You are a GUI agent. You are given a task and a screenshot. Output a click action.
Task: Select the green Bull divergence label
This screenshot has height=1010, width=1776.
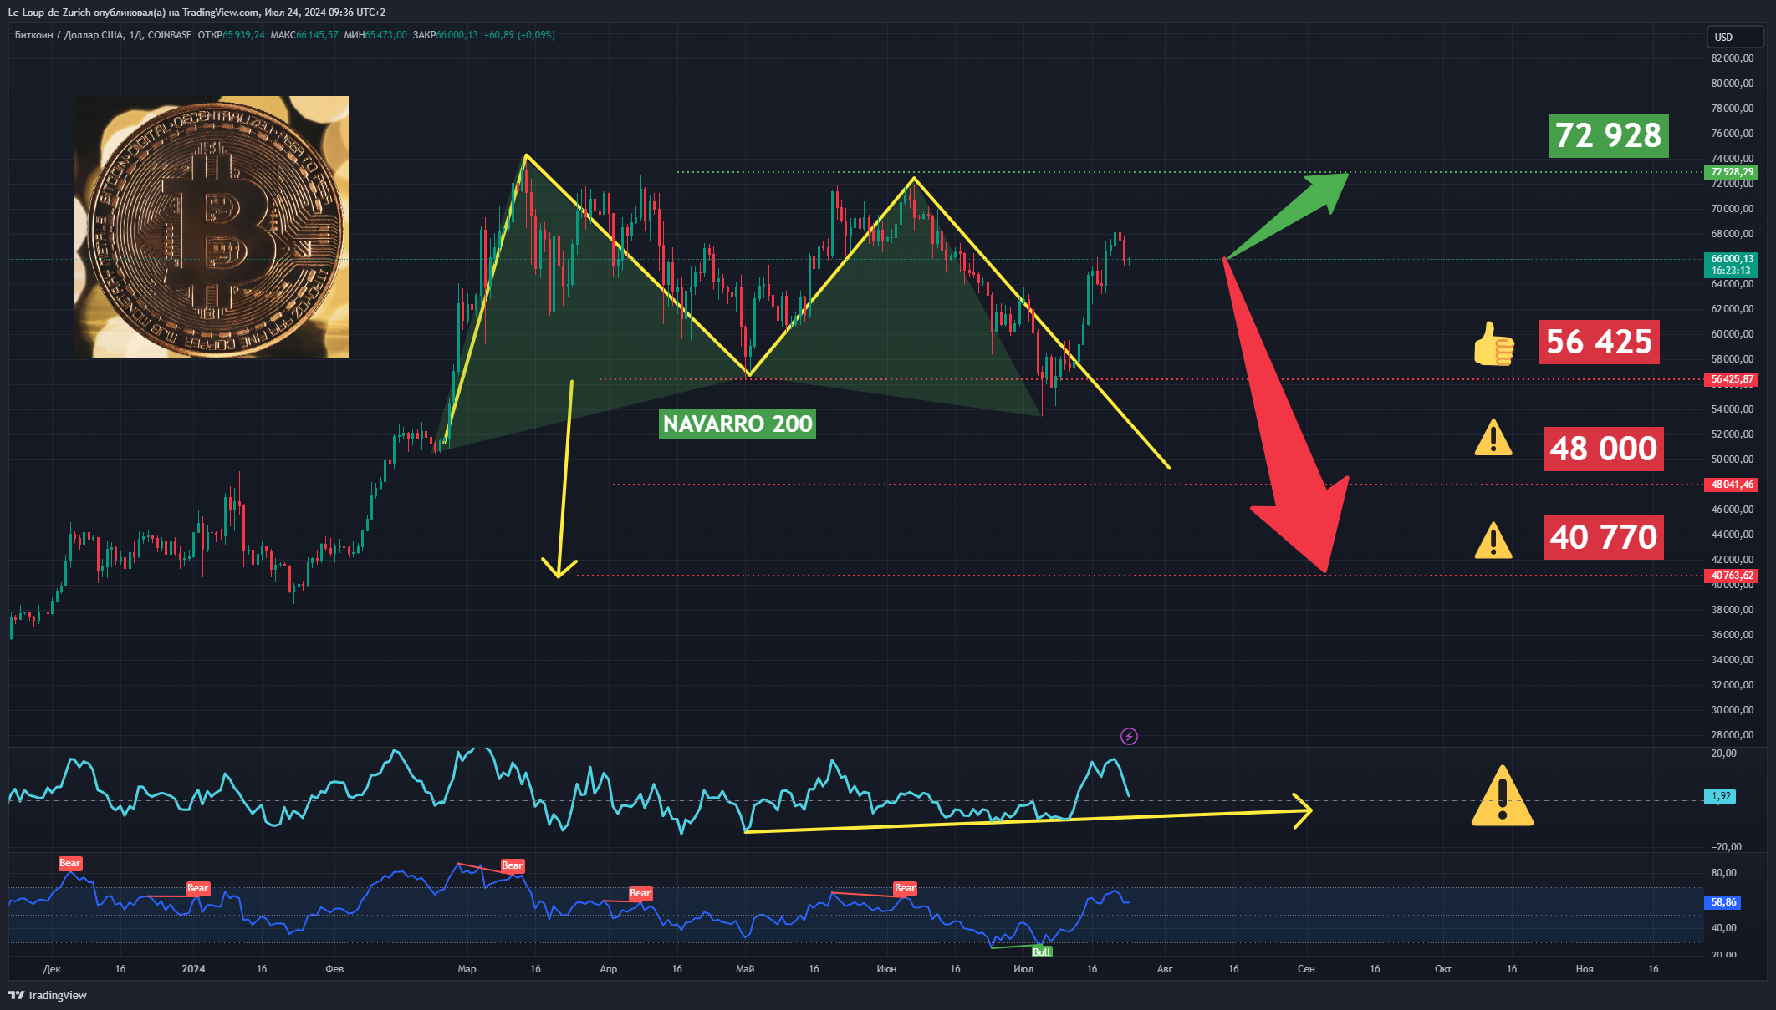[1041, 952]
